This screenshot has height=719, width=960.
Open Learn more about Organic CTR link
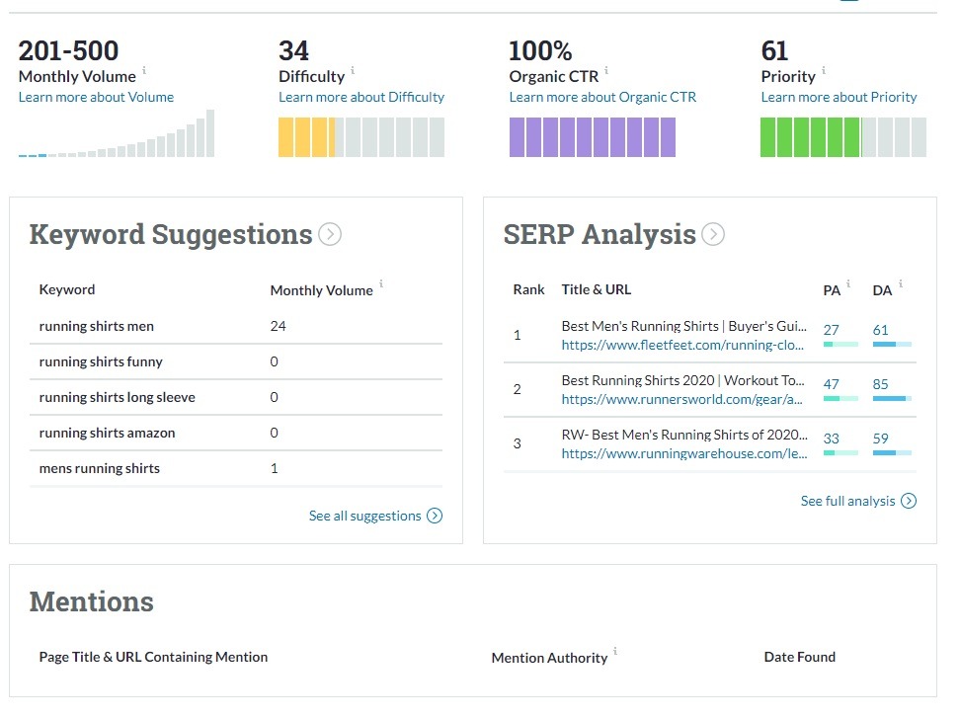602,97
